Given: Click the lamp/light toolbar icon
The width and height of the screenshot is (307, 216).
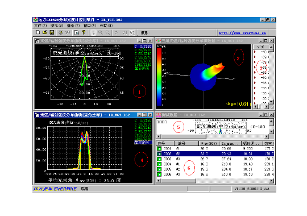Looking at the screenshot, I should (x=61, y=32).
